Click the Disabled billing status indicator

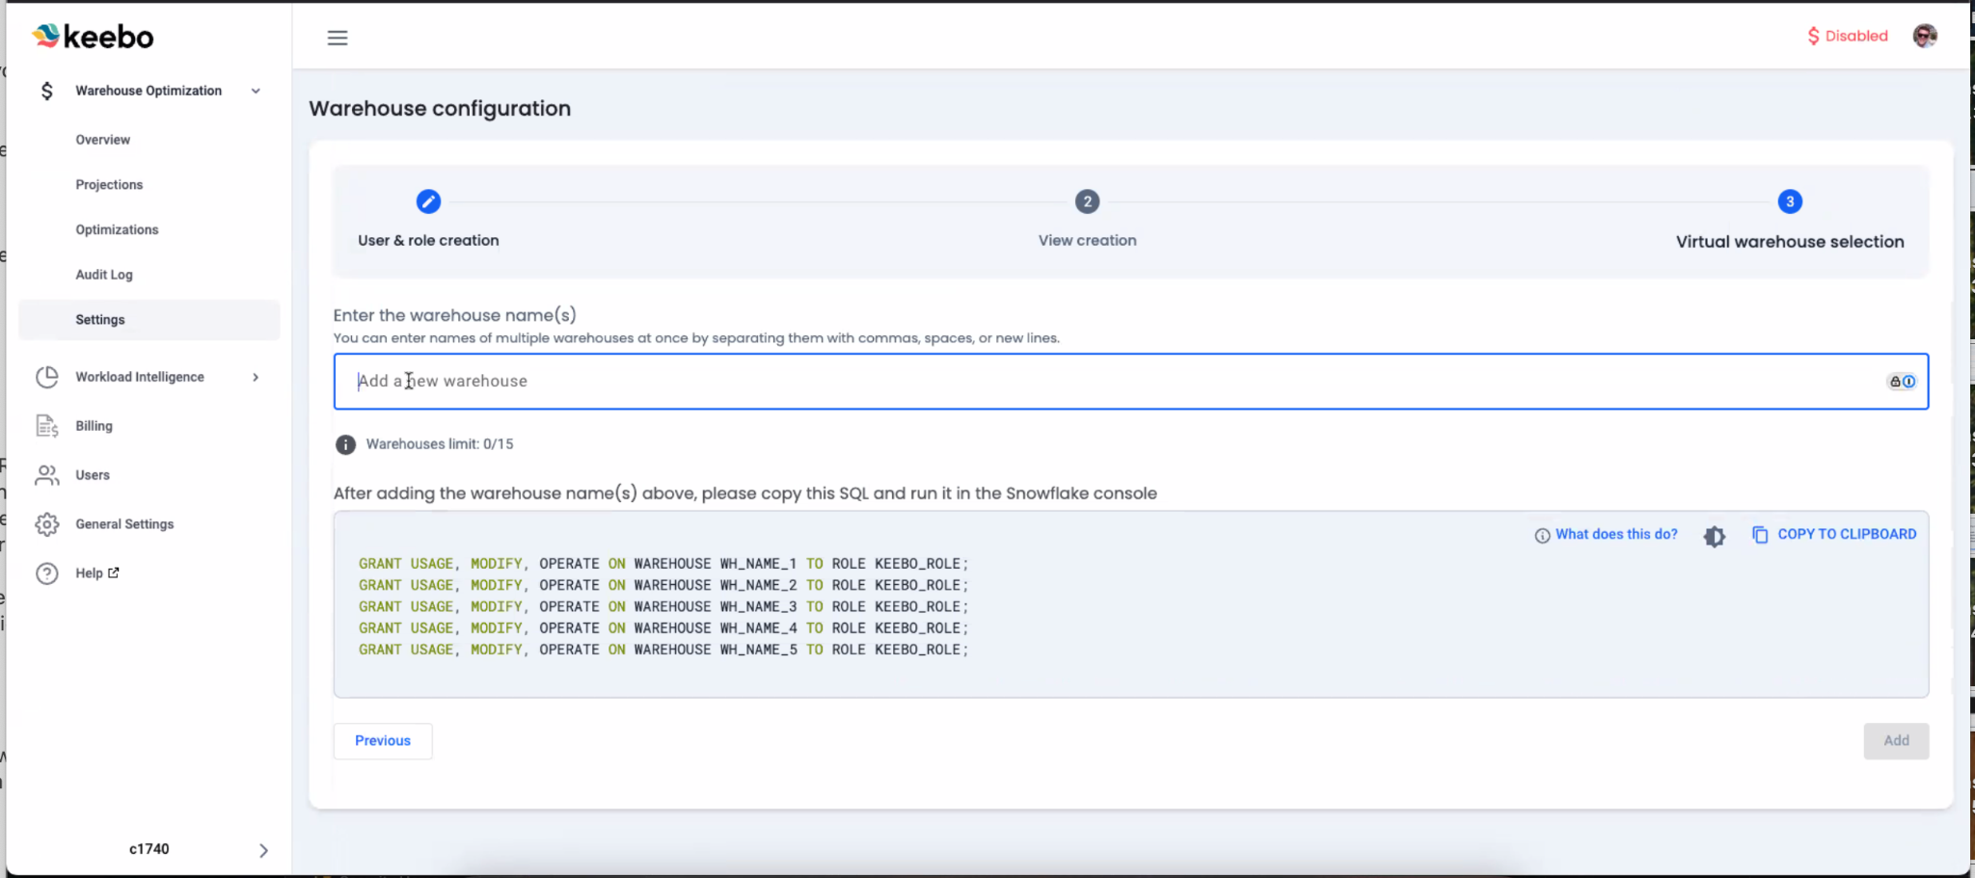(x=1847, y=36)
